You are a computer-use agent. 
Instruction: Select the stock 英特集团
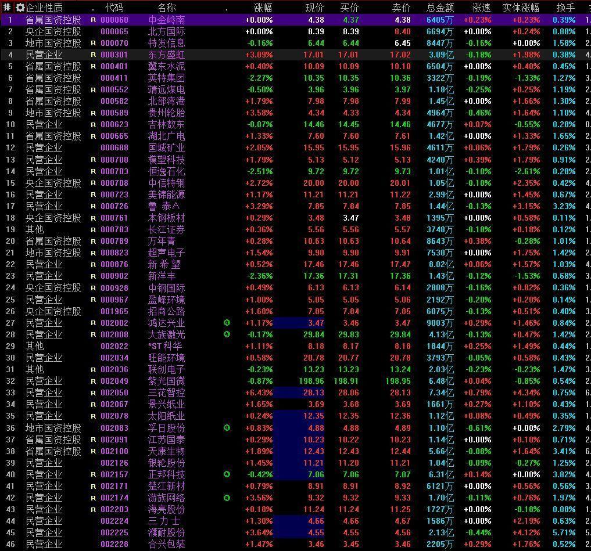tap(167, 78)
